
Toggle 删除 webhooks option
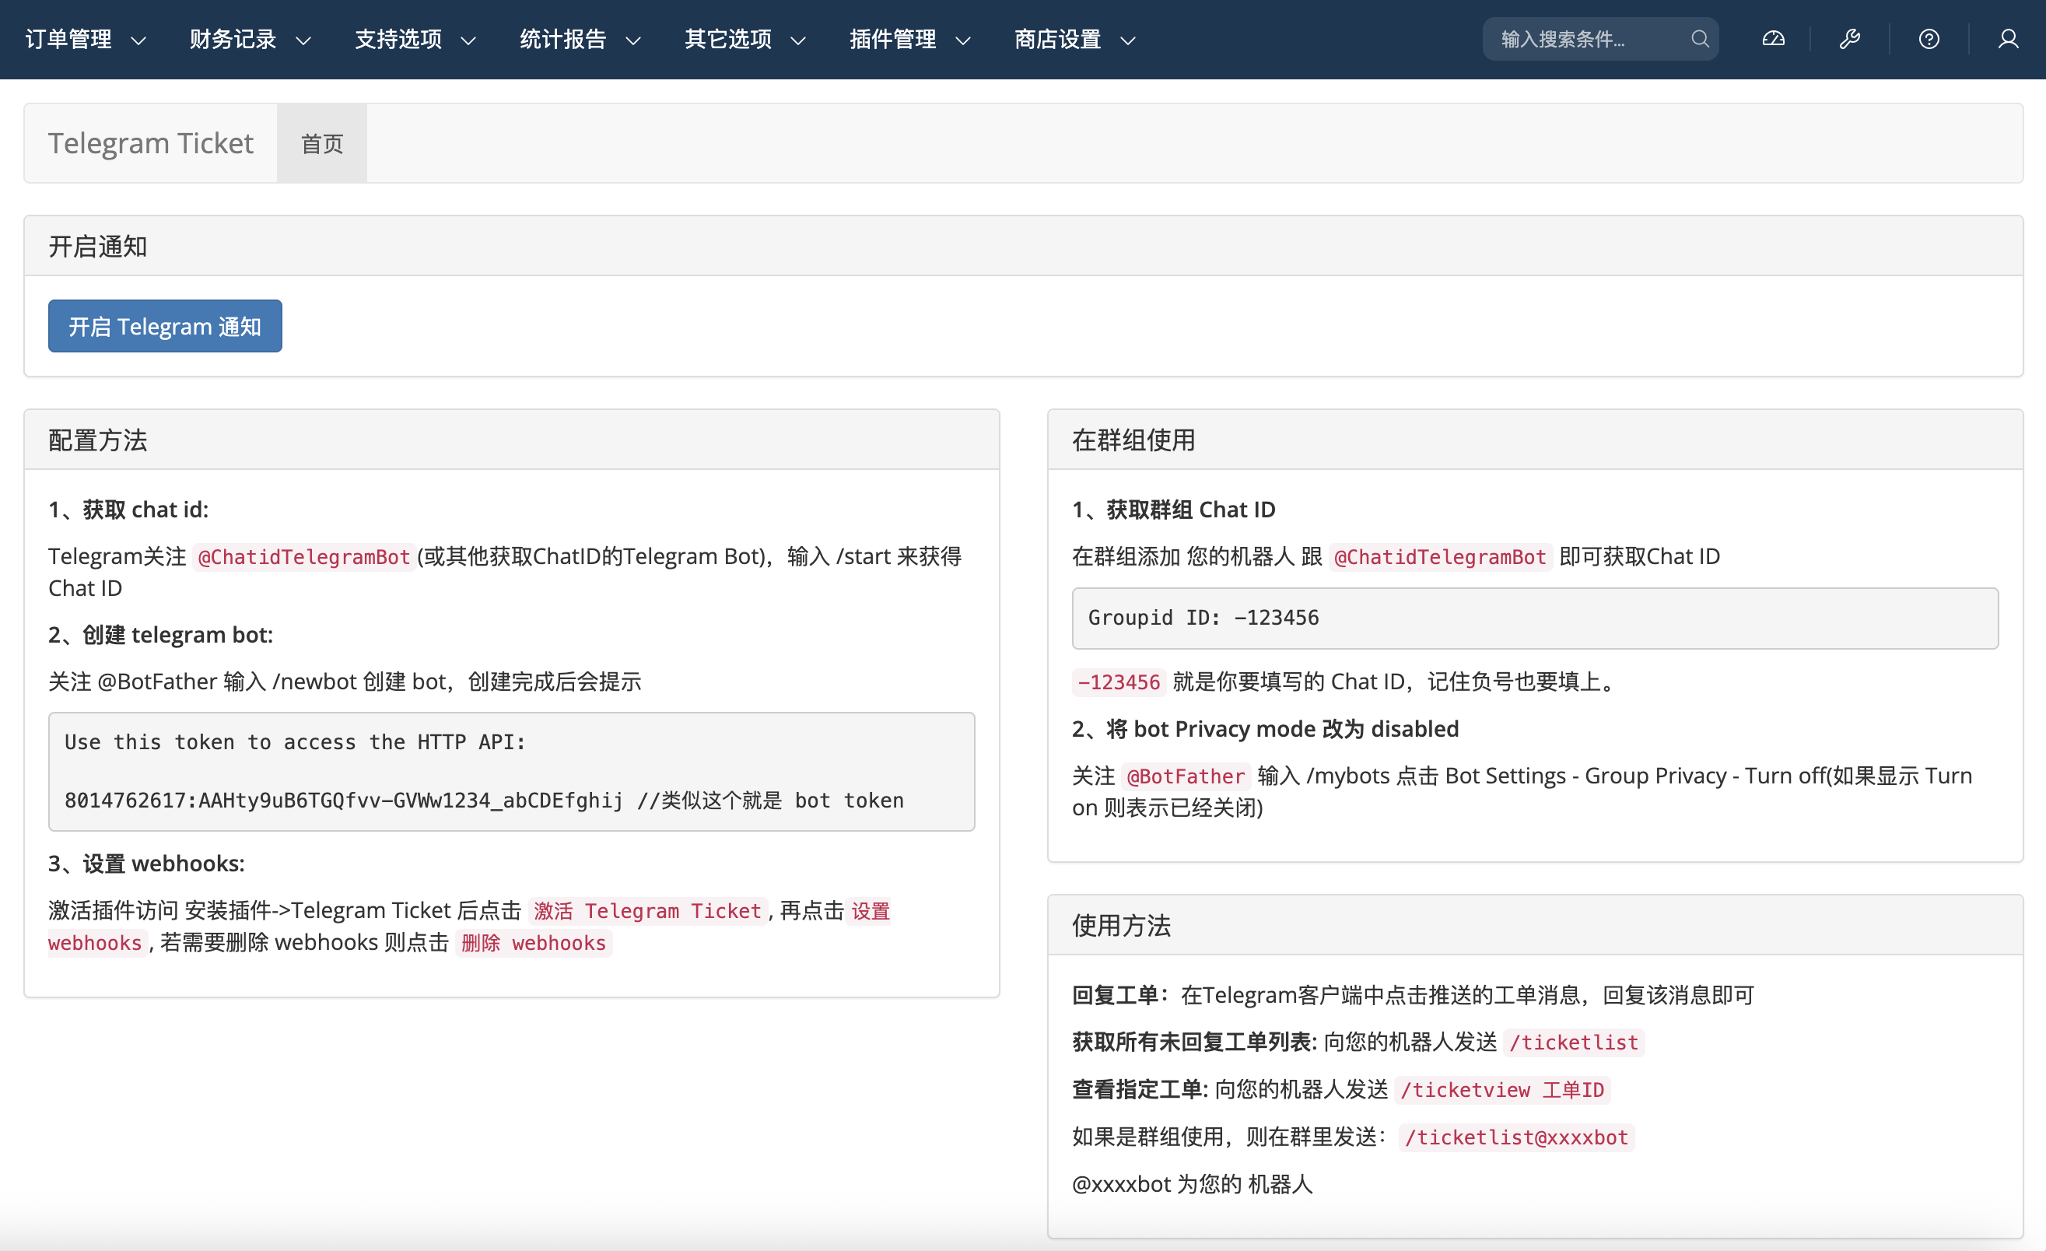534,942
